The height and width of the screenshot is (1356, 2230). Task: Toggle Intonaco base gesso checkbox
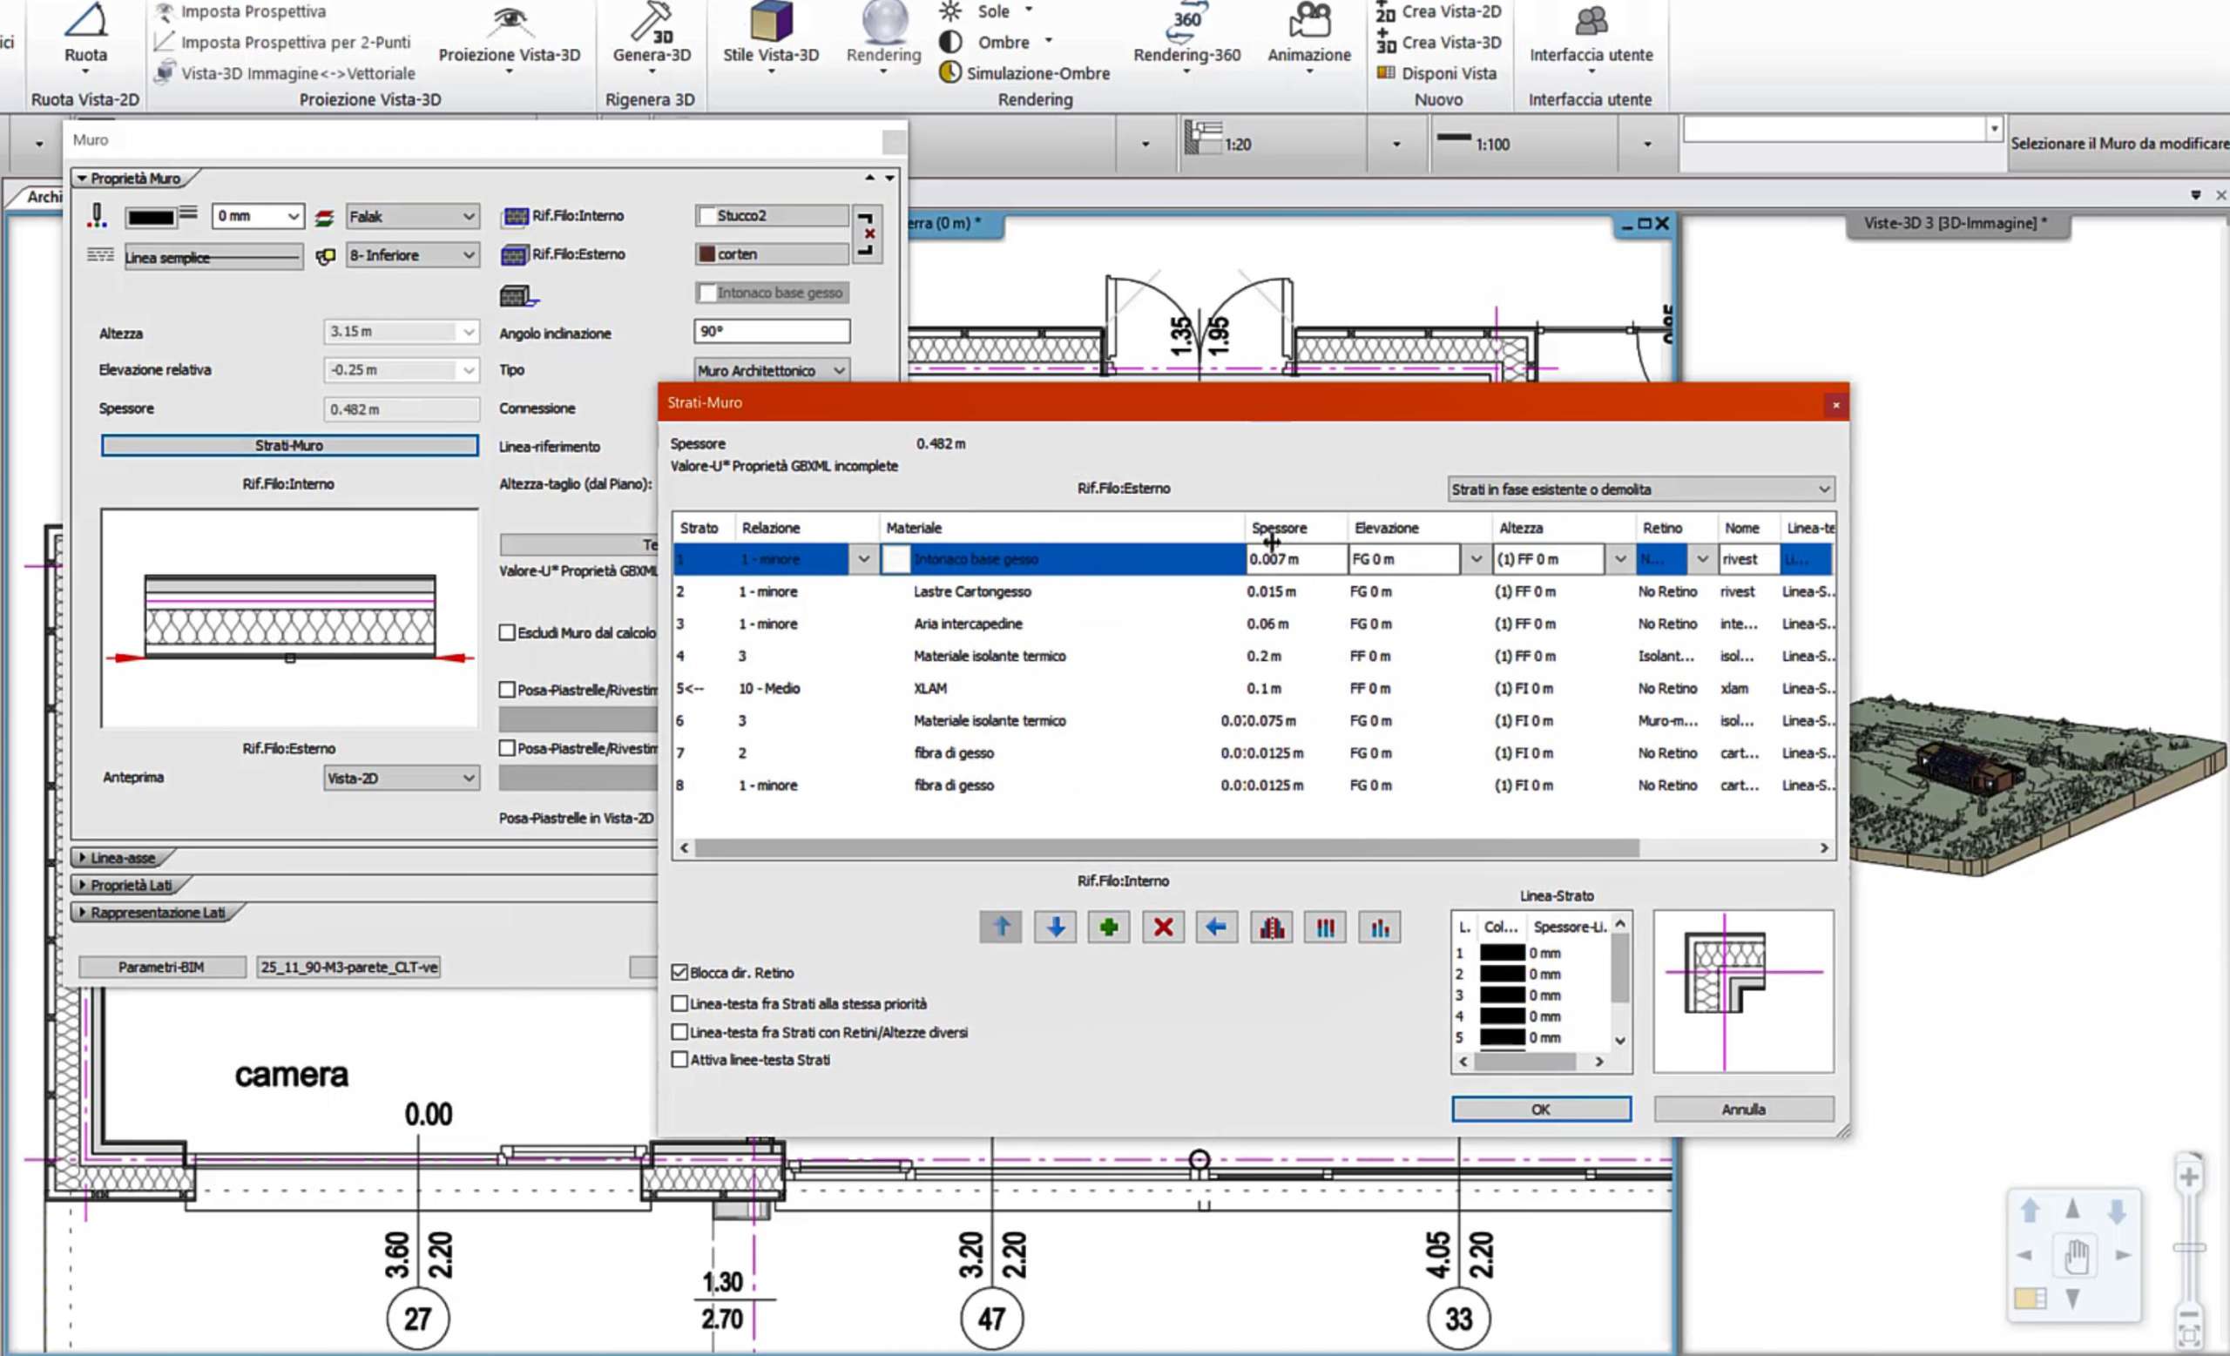pyautogui.click(x=706, y=292)
